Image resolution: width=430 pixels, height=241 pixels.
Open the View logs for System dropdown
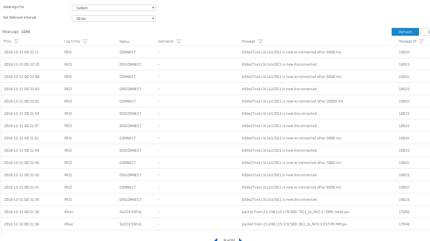pyautogui.click(x=114, y=8)
